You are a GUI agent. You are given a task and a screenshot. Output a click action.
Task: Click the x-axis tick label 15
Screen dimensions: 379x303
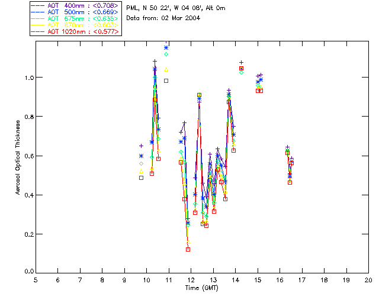[258, 280]
